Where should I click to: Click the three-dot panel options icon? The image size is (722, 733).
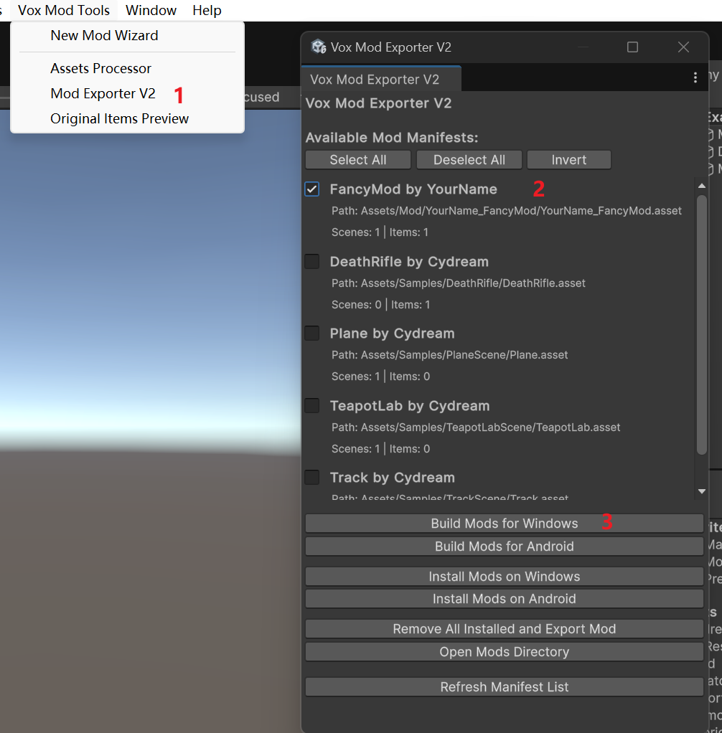click(695, 78)
